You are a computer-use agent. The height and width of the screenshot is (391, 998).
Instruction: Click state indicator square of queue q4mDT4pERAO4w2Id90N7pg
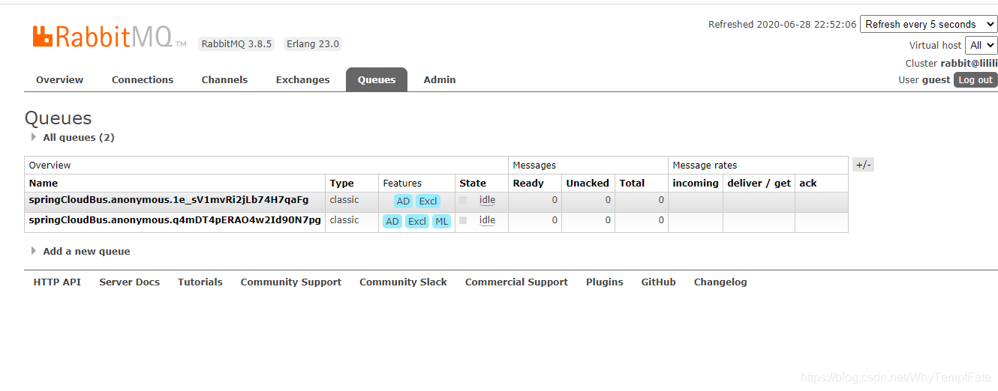463,220
